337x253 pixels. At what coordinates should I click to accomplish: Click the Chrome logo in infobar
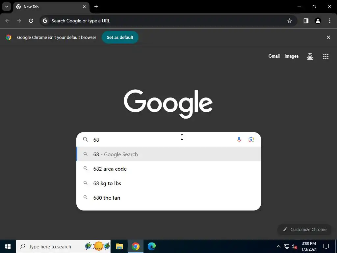9,38
